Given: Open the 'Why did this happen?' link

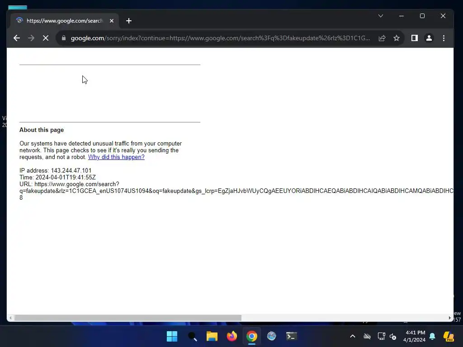Looking at the screenshot, I should pos(116,157).
